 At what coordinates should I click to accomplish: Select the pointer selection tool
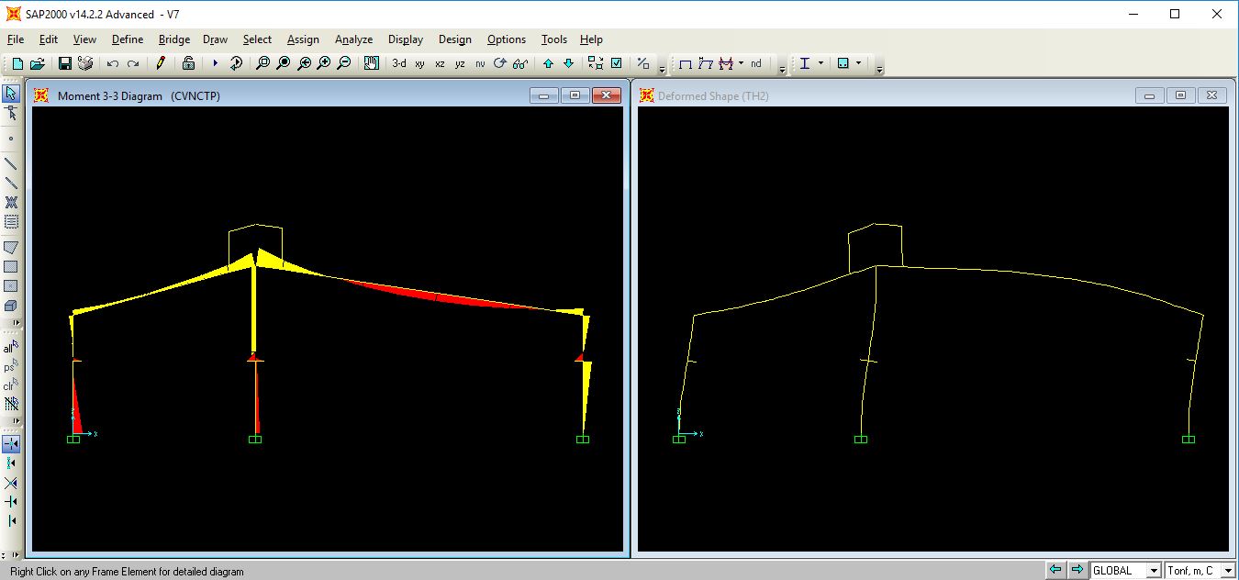[x=11, y=93]
